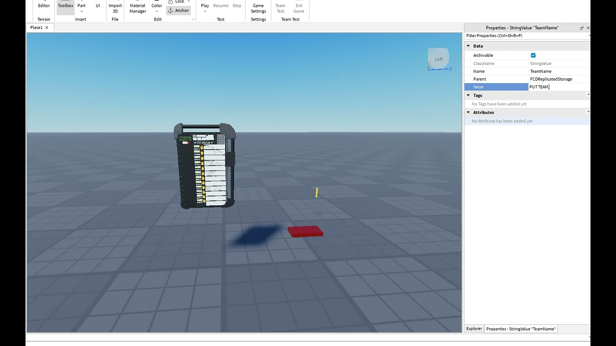
Task: Add a new tag with plus icon
Action: [588, 95]
